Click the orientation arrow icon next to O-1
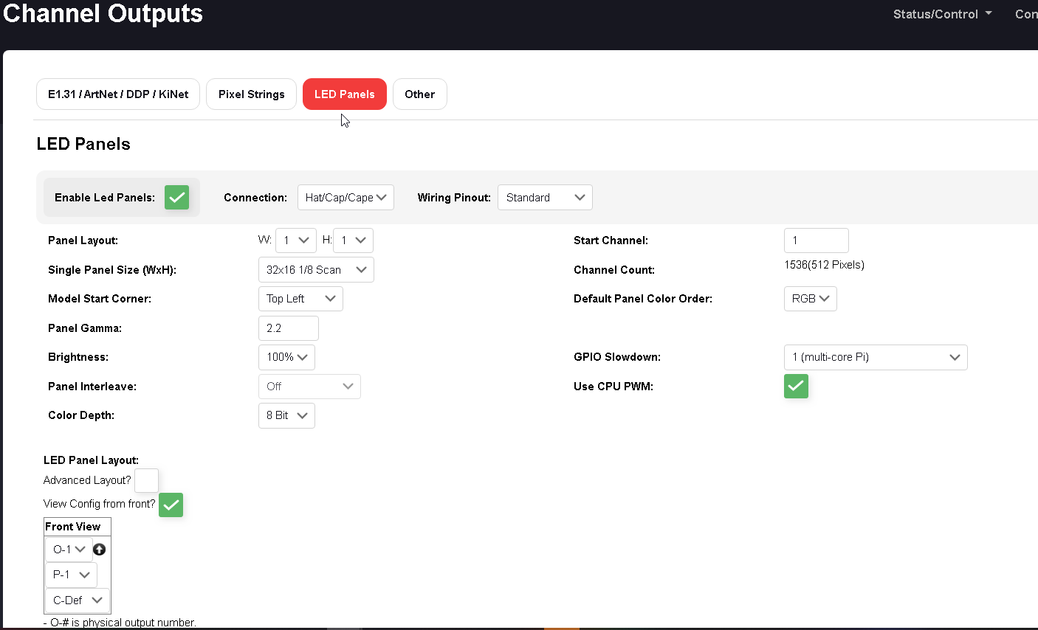The height and width of the screenshot is (630, 1038). pyautogui.click(x=99, y=549)
